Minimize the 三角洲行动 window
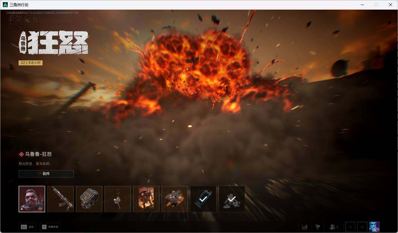This screenshot has height=233, width=398. pyautogui.click(x=362, y=5)
